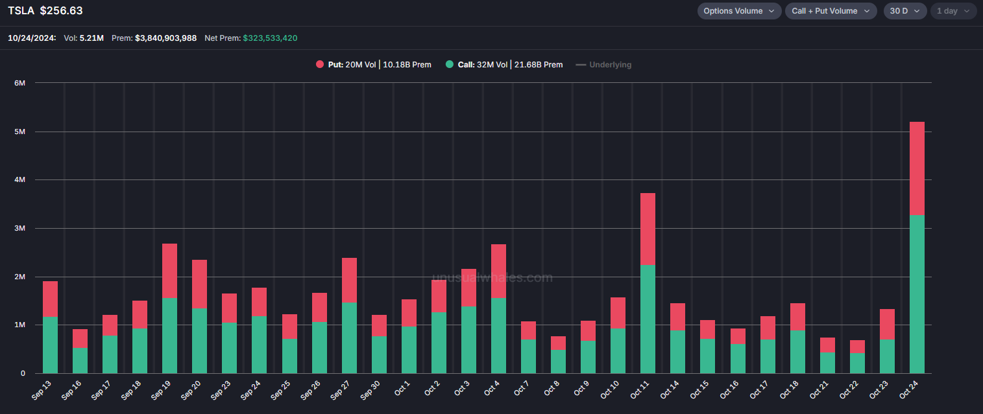Image resolution: width=983 pixels, height=414 pixels.
Task: Select the Sep 16 bar
Action: click(80, 351)
